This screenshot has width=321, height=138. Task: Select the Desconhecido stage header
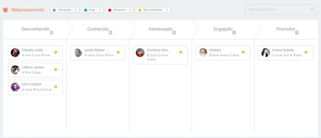36,29
